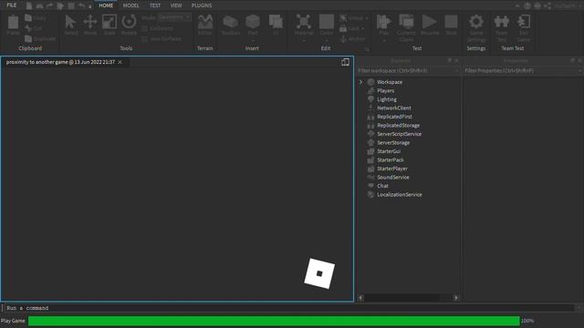Click the share icon in top right
Screen dimensions: 584x328
point(547,5)
